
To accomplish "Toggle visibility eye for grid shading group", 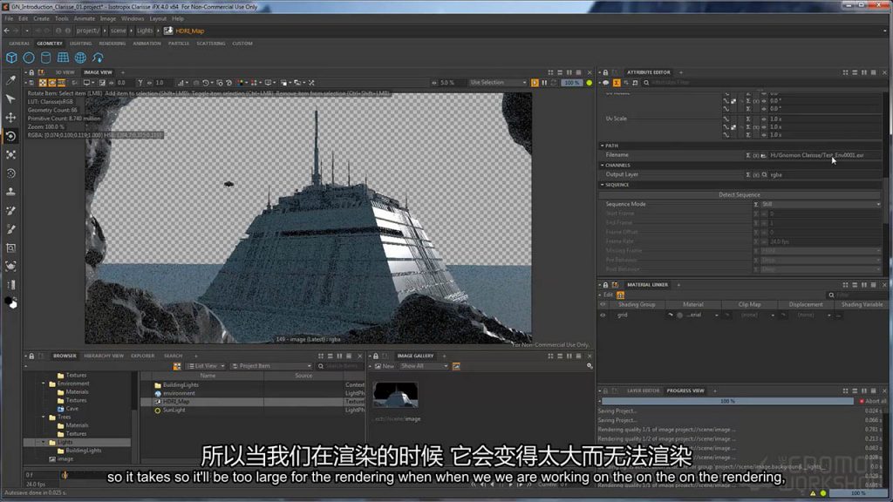I will 603,315.
